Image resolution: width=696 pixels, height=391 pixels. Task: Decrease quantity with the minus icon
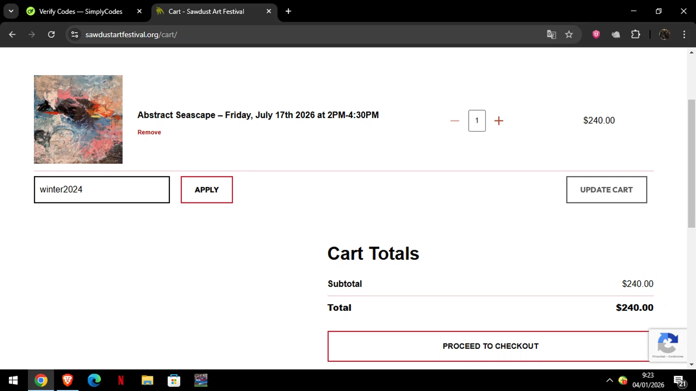[455, 120]
